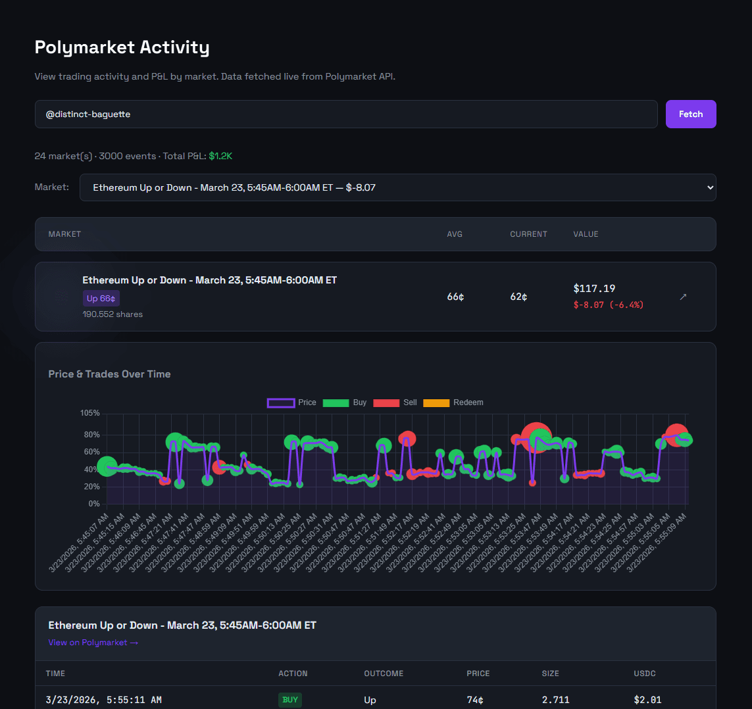
Task: Click the large green bubble at chart start
Action: point(107,468)
